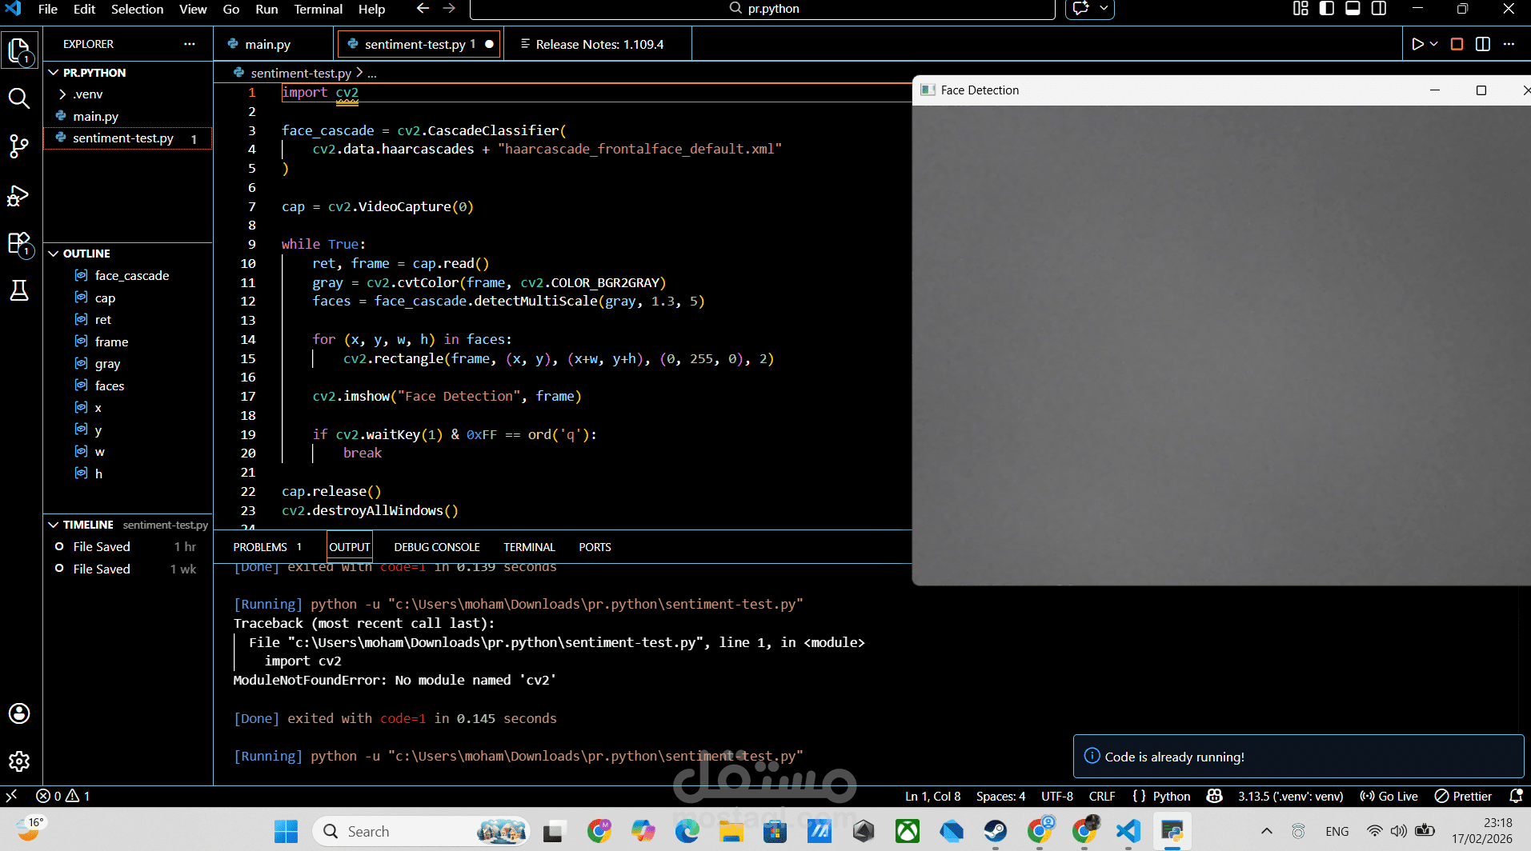Toggle the bottom panel visibility
This screenshot has width=1531, height=851.
(x=1353, y=9)
